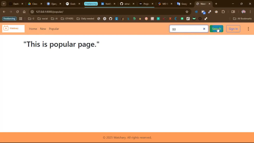Open the OTHERS bookmark folder
254x143 pixels.
coord(67,19)
